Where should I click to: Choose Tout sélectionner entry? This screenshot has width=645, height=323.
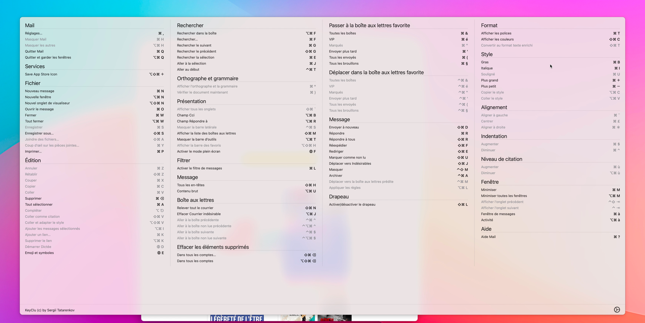coord(94,204)
